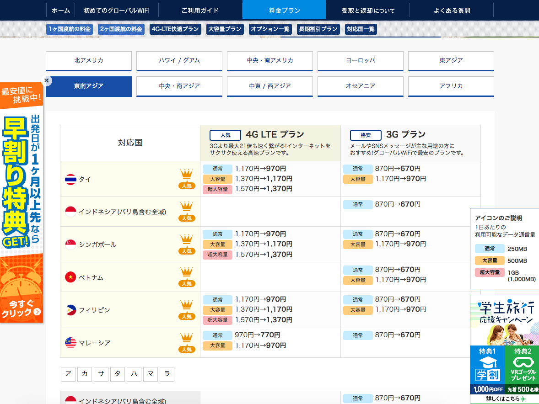539x404 pixels.
Task: Close the left floating 早割り banner
Action: 46,80
